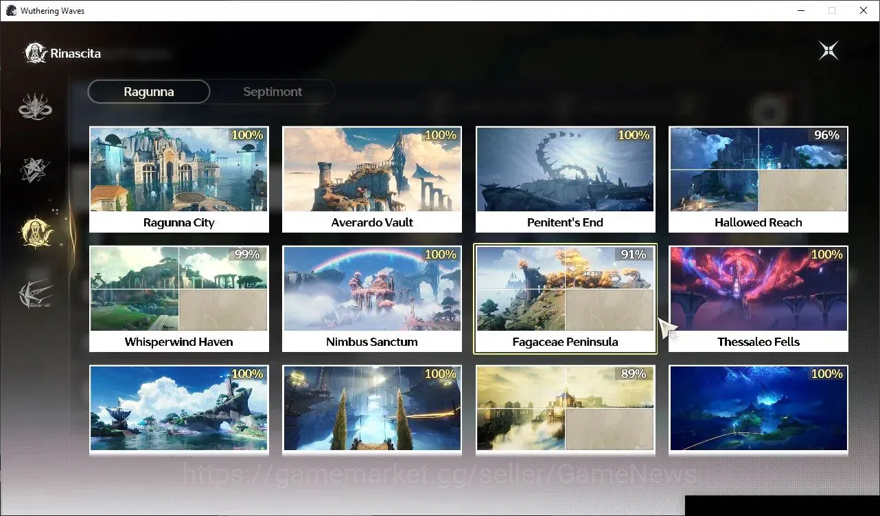The width and height of the screenshot is (880, 516).
Task: Open the Fagaceae Peninsula card
Action: (x=565, y=298)
